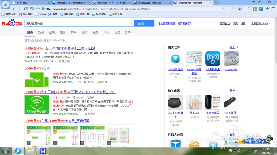277x155 pixels.
Task: Switch to 个人-首页 browser tab
Action: (30, 3)
